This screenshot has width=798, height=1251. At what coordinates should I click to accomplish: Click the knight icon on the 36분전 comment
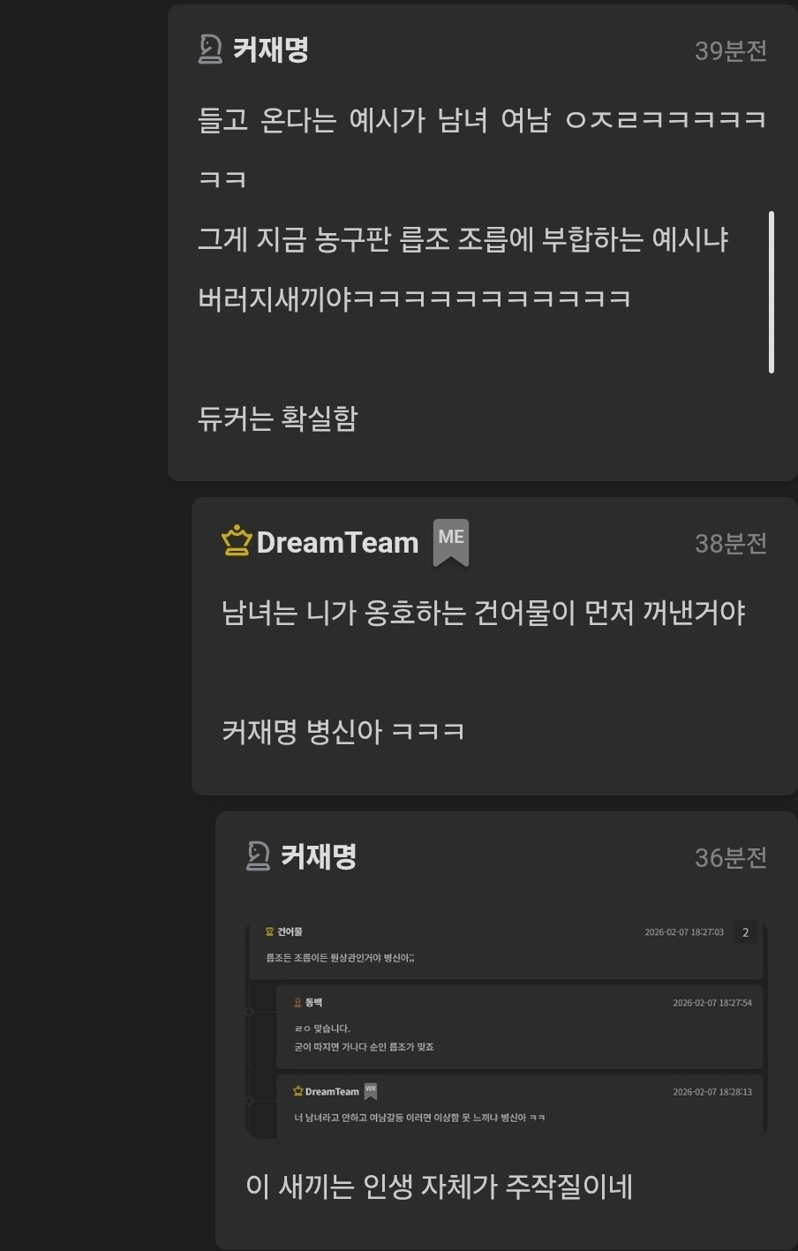[x=258, y=855]
